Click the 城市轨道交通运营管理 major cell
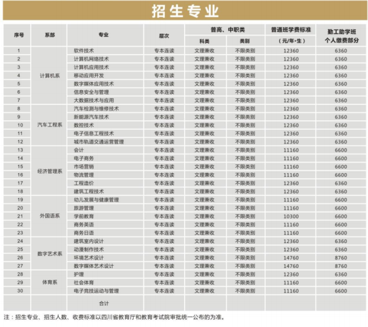This screenshot has width=368, height=327. click(105, 142)
